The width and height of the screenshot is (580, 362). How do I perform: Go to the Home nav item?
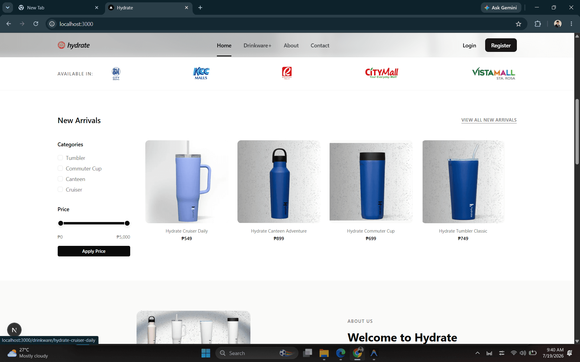[x=224, y=46]
